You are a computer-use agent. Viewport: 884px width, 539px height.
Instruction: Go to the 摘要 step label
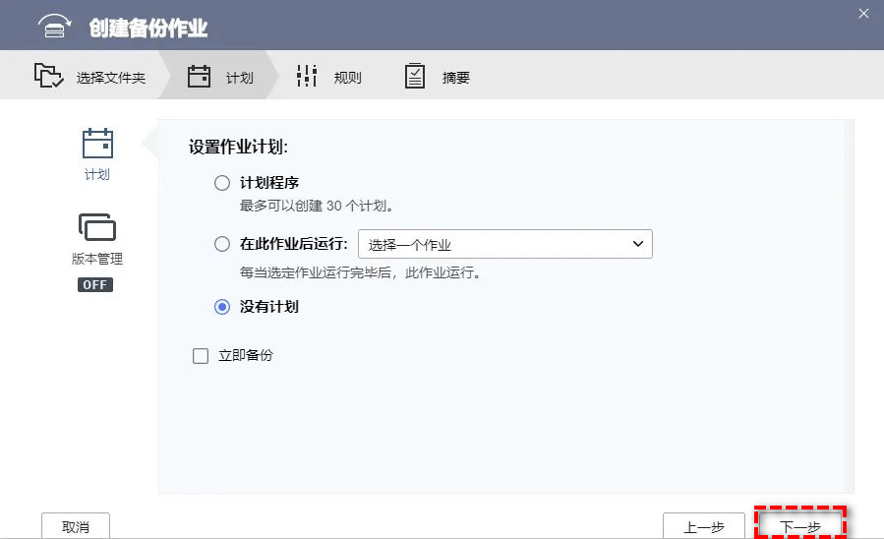point(455,78)
